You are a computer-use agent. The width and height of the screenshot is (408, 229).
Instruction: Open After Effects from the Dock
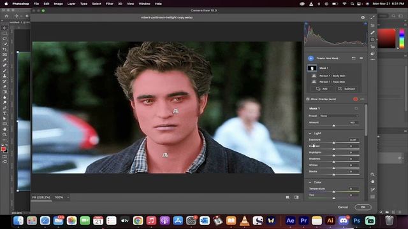[290, 221]
